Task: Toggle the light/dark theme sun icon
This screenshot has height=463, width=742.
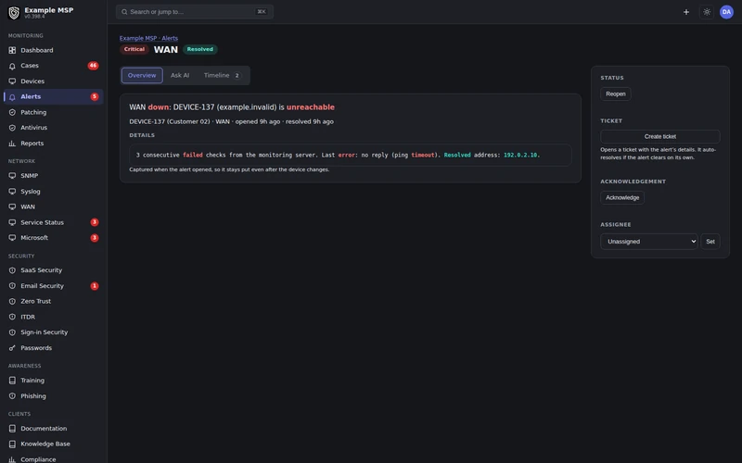Action: (x=707, y=12)
